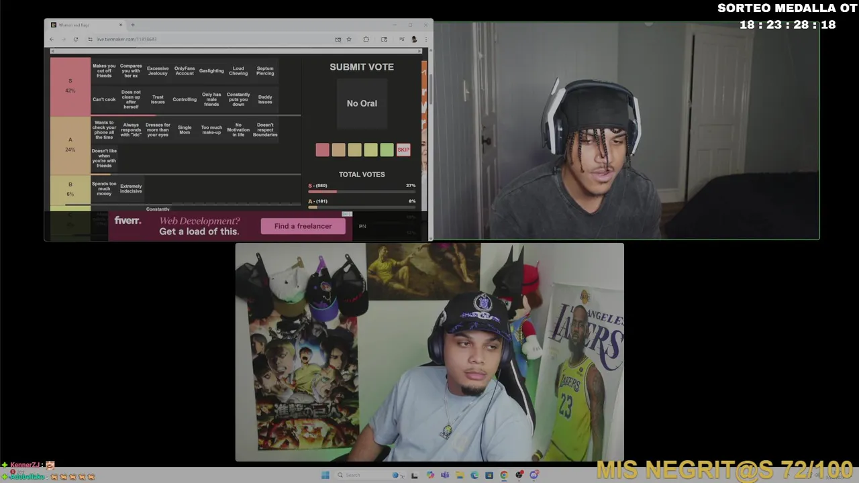
Task: Select 'Single Mom' item
Action: [185, 129]
